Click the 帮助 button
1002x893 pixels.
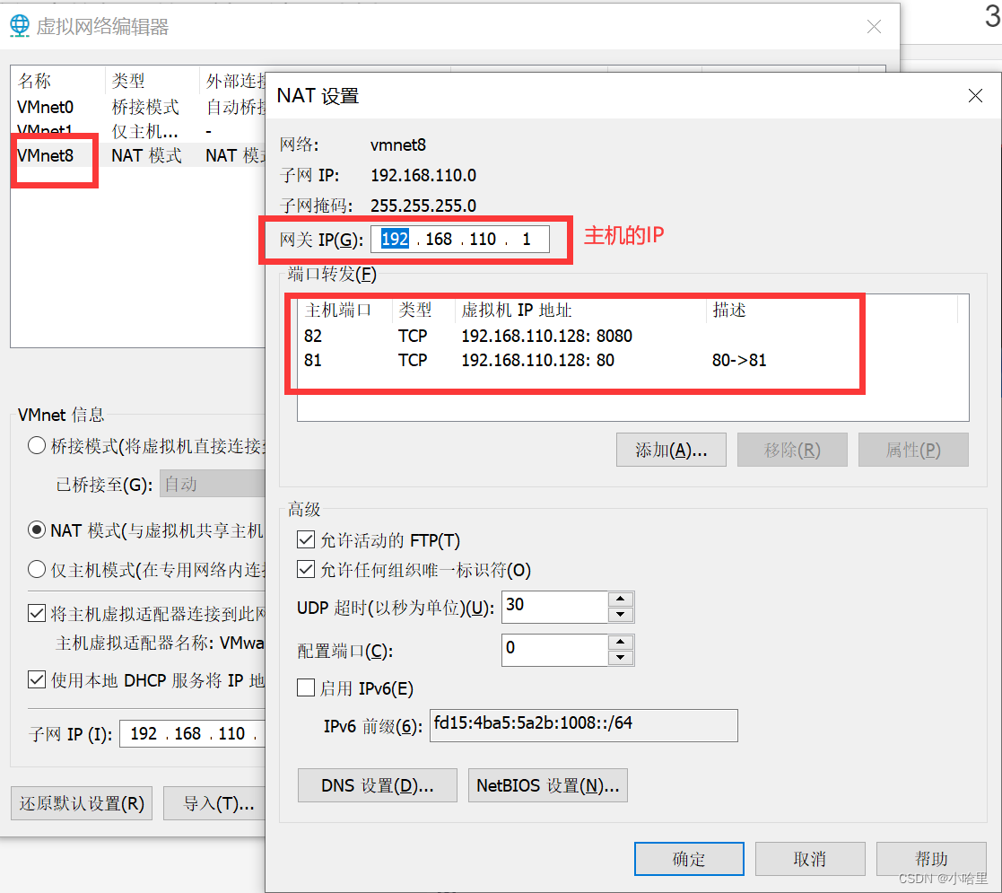click(x=931, y=859)
